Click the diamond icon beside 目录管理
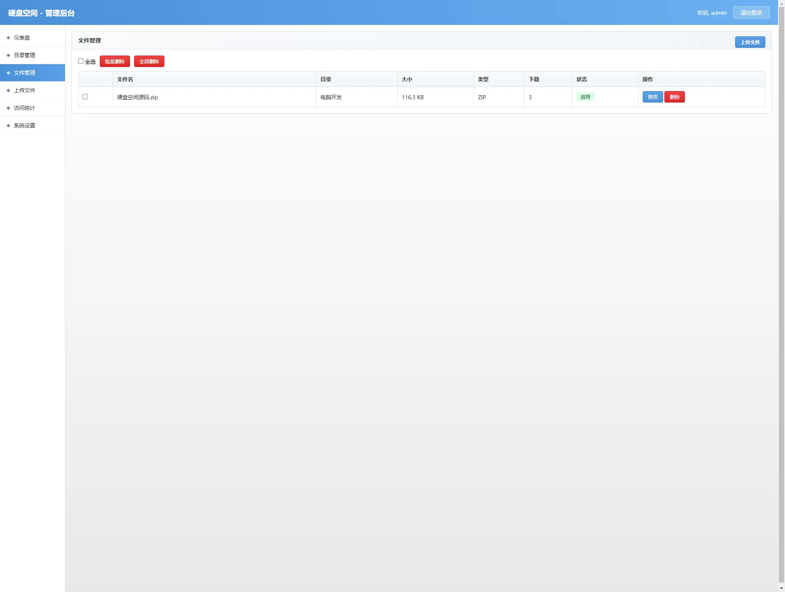The width and height of the screenshot is (785, 592). tap(8, 55)
